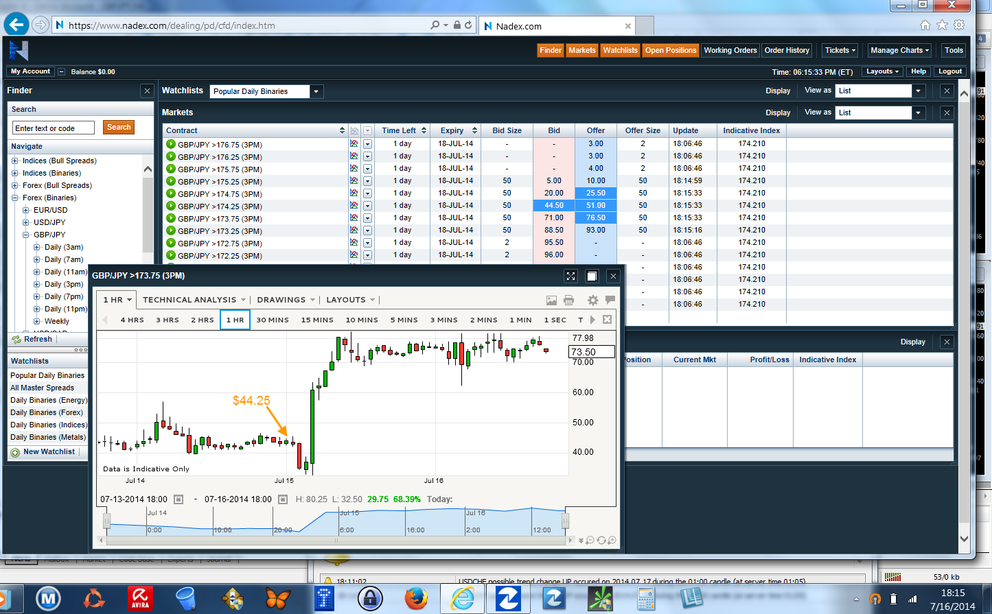This screenshot has height=614, width=992.
Task: Click the Finder search button
Action: click(x=119, y=128)
